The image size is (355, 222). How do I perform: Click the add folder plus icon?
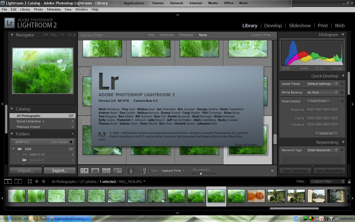[x=73, y=134]
